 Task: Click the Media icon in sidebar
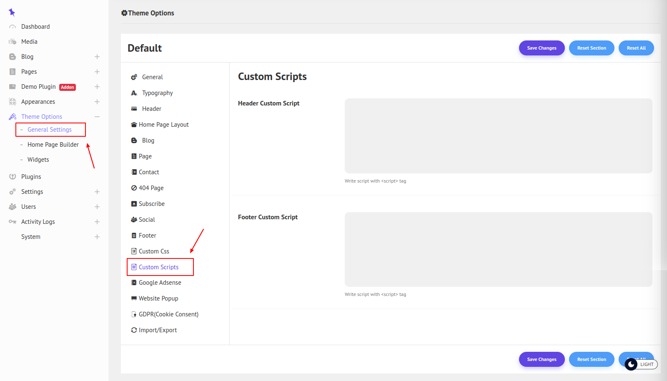click(x=13, y=42)
